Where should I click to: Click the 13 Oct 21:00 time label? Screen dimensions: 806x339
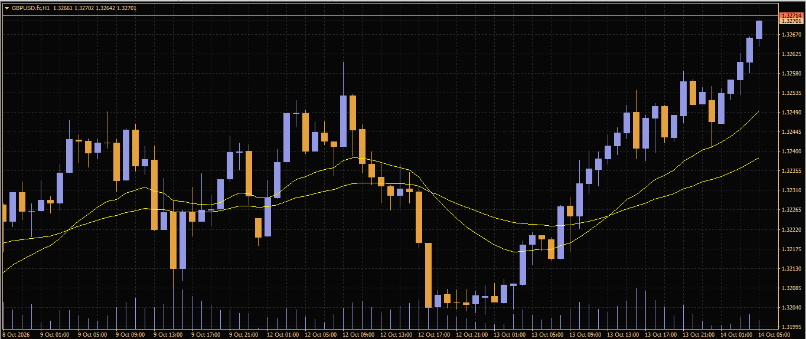click(x=698, y=335)
